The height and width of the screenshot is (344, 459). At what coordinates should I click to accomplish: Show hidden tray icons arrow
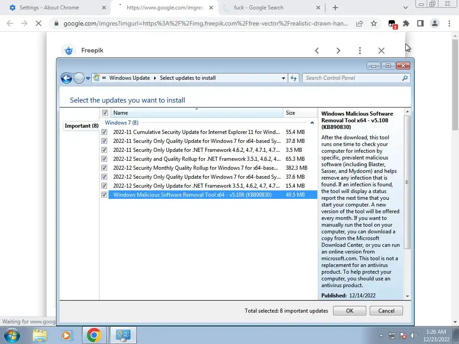(381, 335)
